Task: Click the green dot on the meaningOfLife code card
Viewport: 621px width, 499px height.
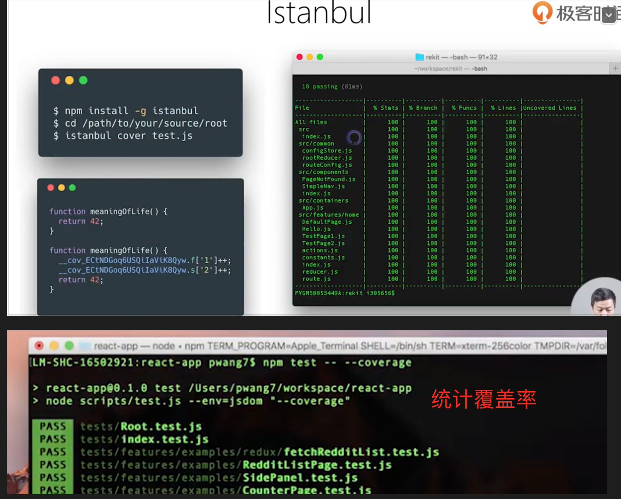Action: point(72,188)
